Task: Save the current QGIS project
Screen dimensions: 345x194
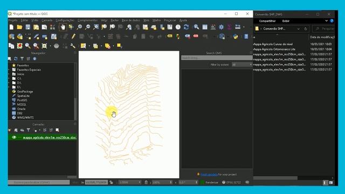Action: pyautogui.click(x=27, y=27)
